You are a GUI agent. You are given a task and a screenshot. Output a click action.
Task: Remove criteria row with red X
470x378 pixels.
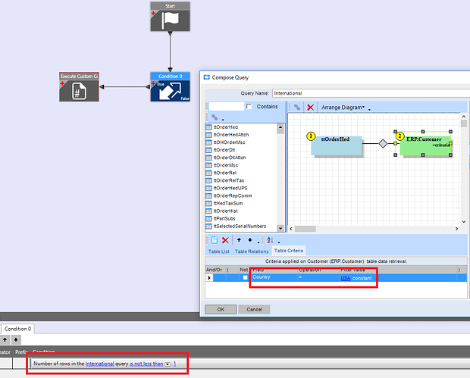pos(225,240)
